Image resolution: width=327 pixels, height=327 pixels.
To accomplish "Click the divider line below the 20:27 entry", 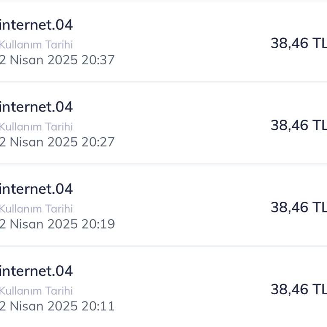I will tap(163, 164).
